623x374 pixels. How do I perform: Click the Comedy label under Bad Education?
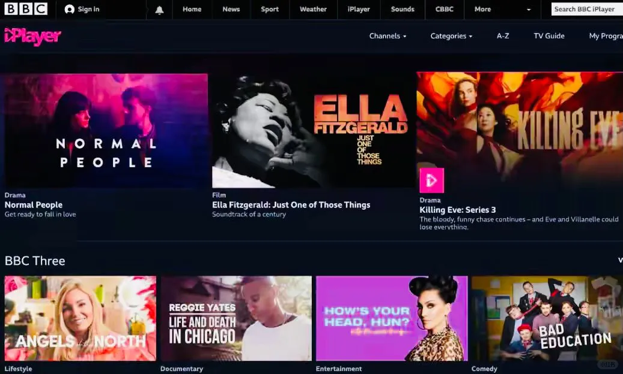pyautogui.click(x=484, y=369)
